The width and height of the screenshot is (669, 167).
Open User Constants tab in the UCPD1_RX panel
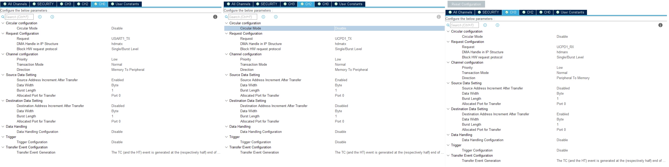pyautogui.click(x=570, y=12)
